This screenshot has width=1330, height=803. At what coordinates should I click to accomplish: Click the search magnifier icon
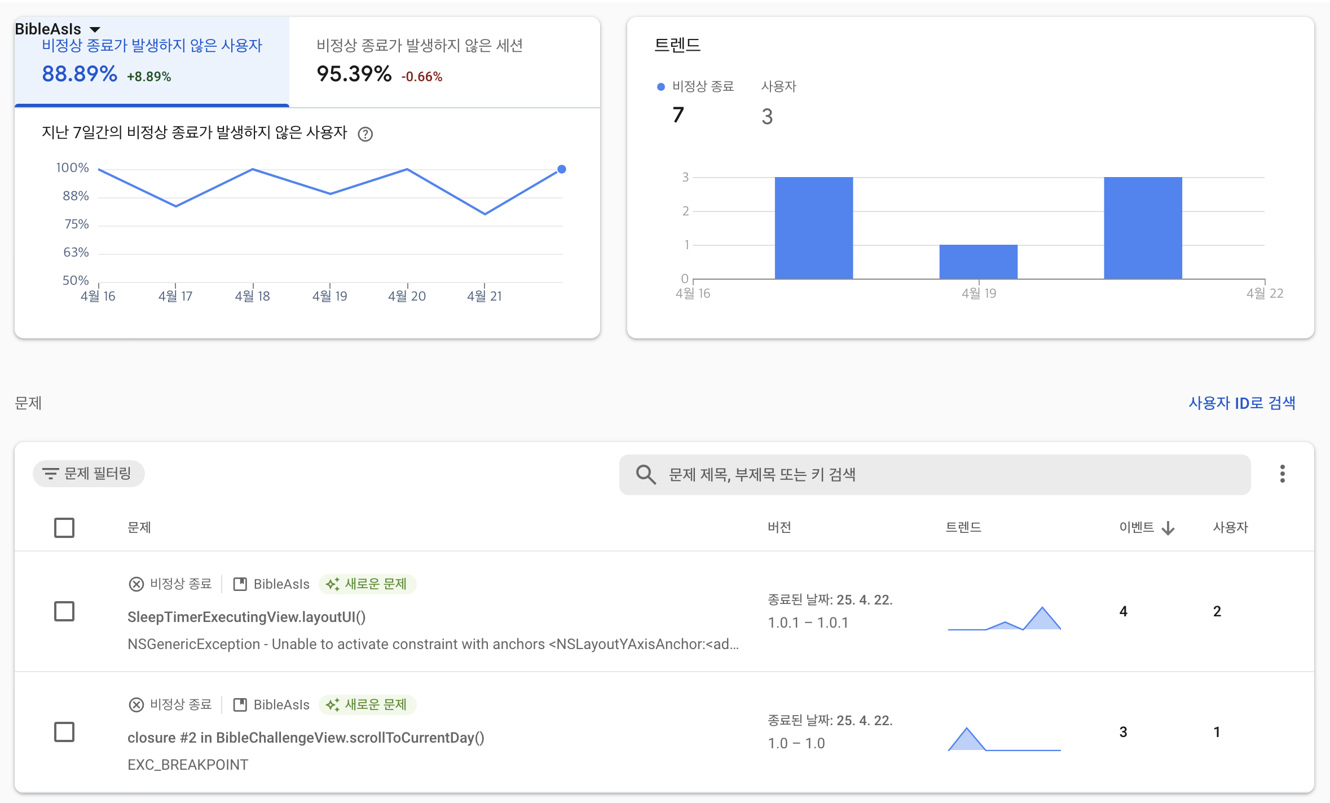646,475
